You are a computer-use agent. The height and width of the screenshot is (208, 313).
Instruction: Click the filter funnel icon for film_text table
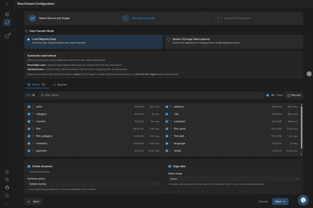point(171,136)
